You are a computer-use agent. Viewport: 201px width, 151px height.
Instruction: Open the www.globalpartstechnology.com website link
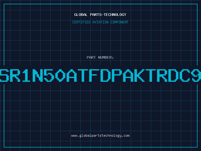[x=100, y=136]
